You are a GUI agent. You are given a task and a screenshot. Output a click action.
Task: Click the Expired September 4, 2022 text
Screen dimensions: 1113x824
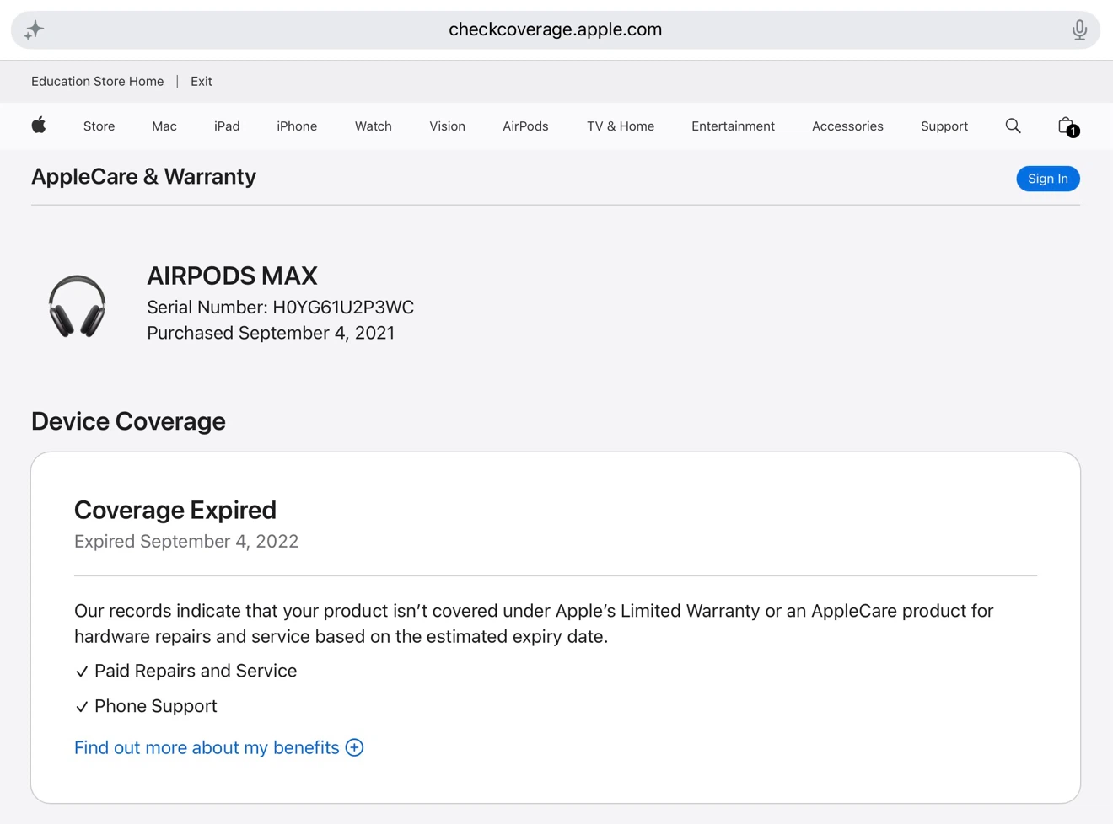point(186,542)
